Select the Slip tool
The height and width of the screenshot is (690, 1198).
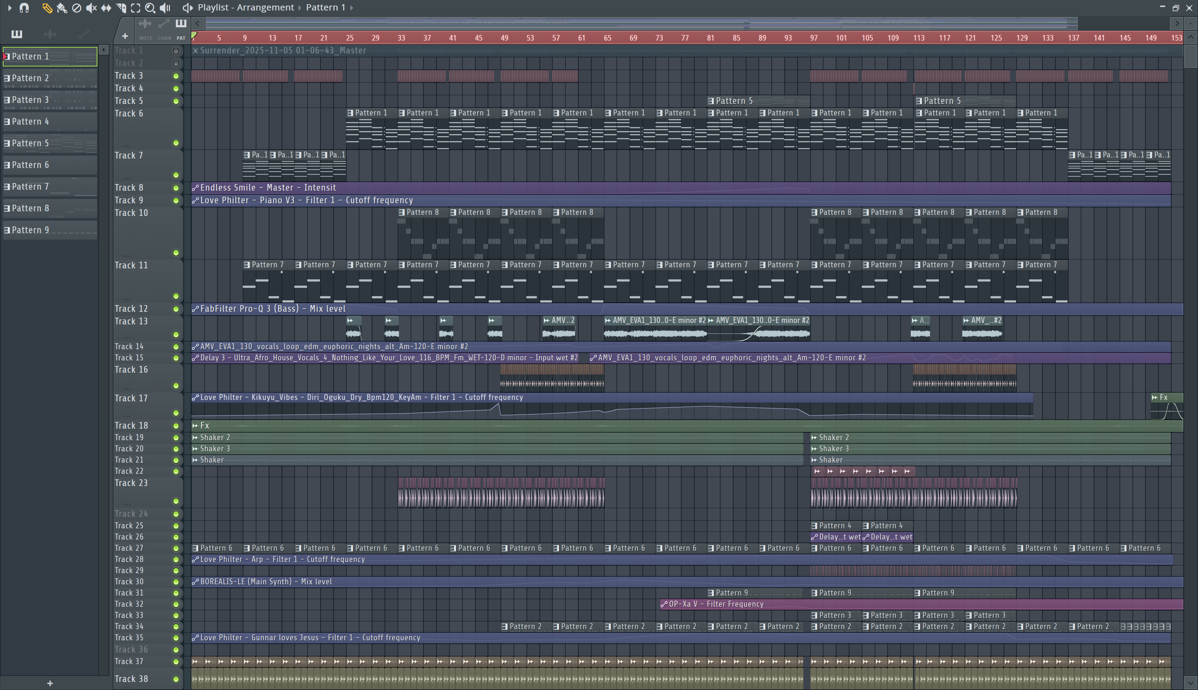tap(106, 8)
